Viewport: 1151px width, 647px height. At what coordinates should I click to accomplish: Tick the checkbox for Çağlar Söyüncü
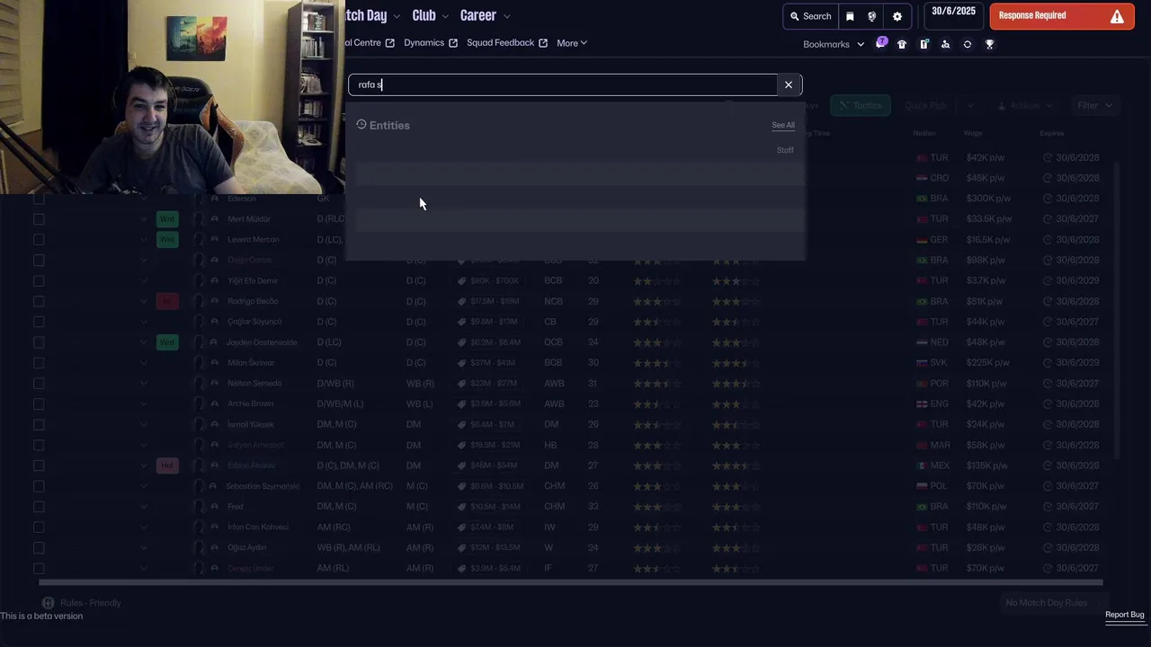click(39, 322)
